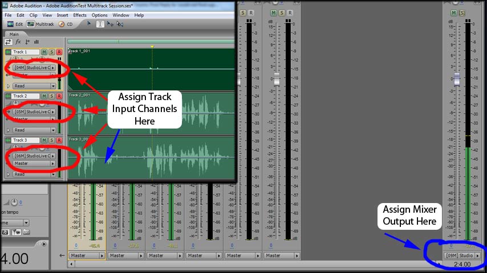
Task: Click the filter/eye icon in left panel
Action: coord(16,232)
